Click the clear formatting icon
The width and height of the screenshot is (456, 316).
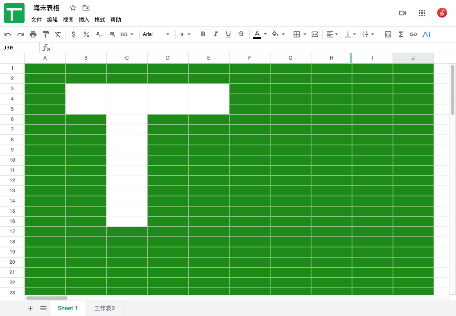click(58, 34)
